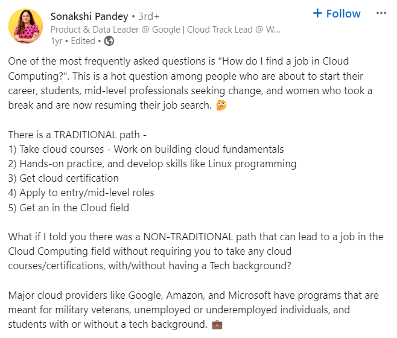Click the briefcase emoji at post end
397x338 pixels.
(x=217, y=325)
